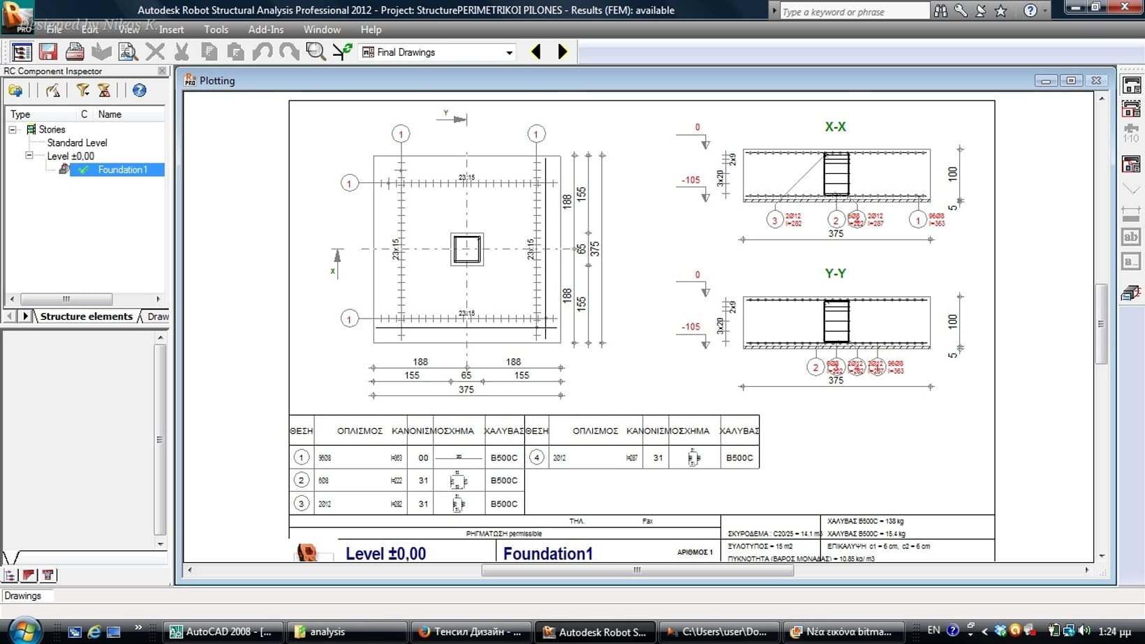This screenshot has width=1145, height=644.
Task: Open the Final Drawings layout dropdown
Action: [x=509, y=52]
